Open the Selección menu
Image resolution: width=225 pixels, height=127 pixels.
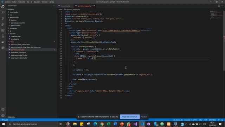coord(22,2)
